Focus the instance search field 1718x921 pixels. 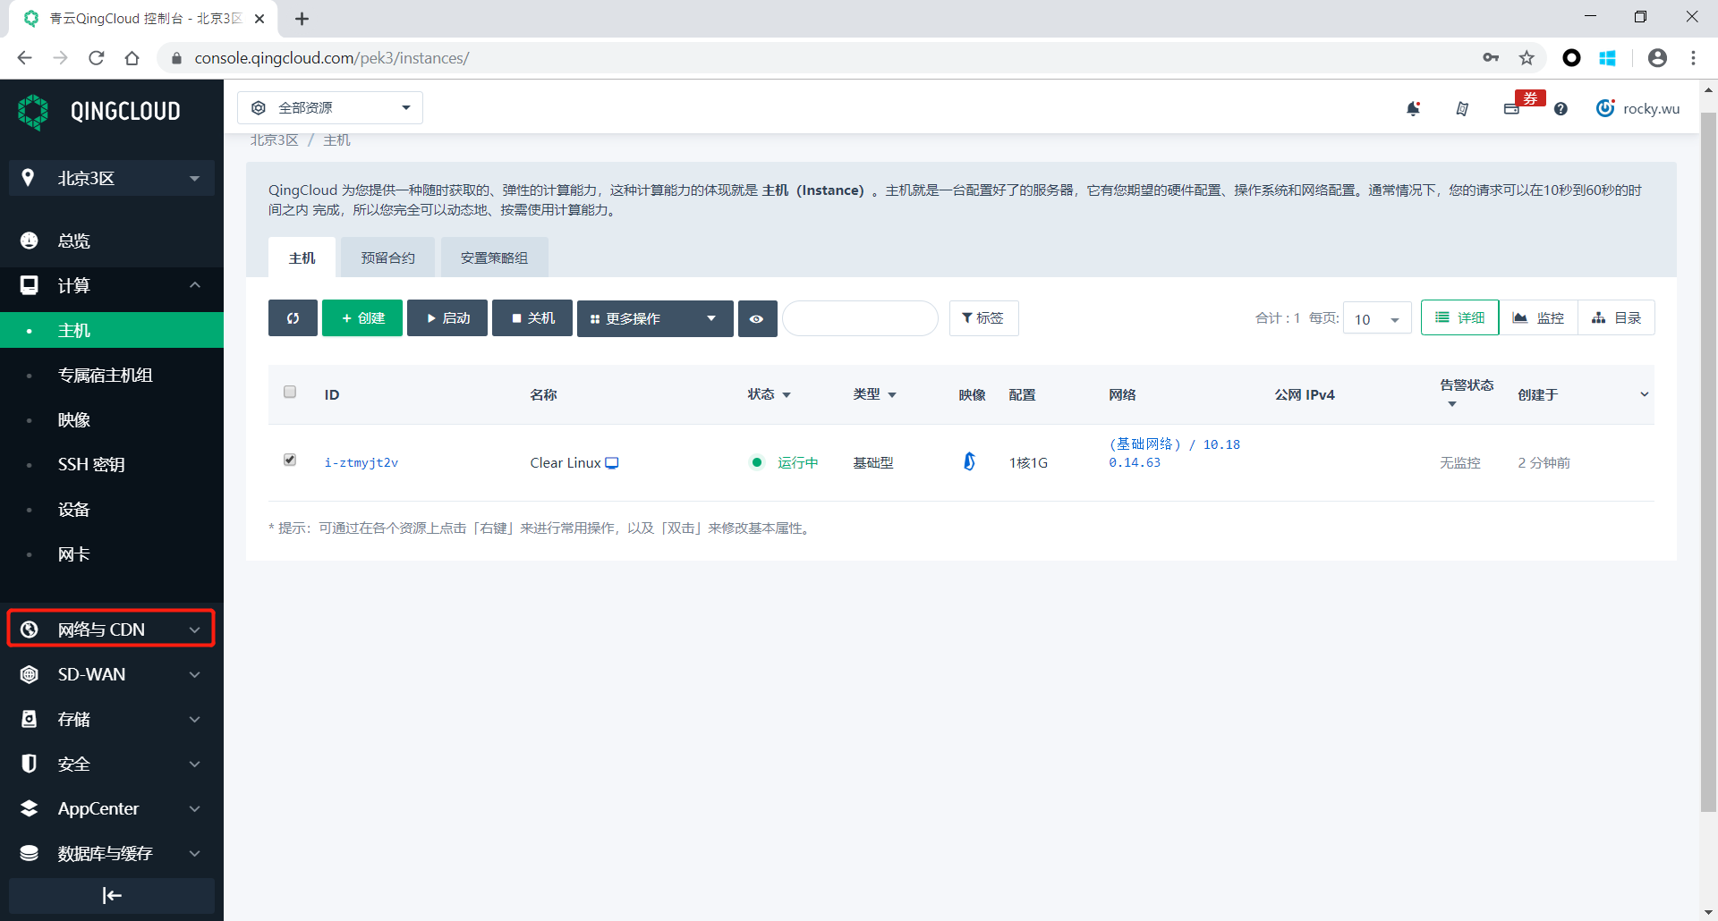click(x=860, y=318)
